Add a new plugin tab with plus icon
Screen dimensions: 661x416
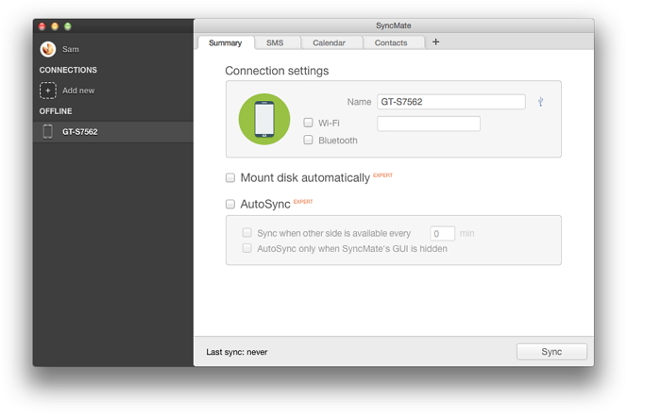coord(436,42)
